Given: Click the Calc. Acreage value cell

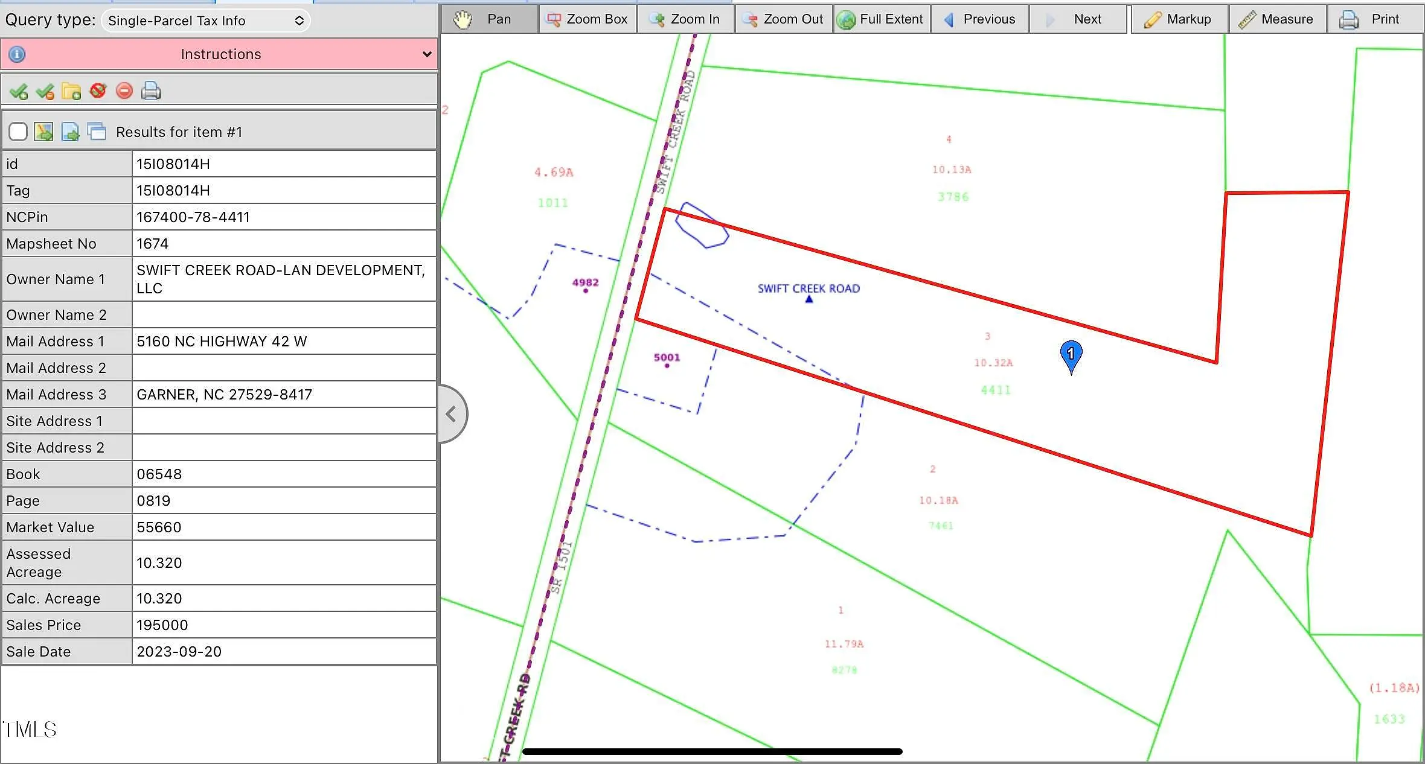Looking at the screenshot, I should point(284,599).
